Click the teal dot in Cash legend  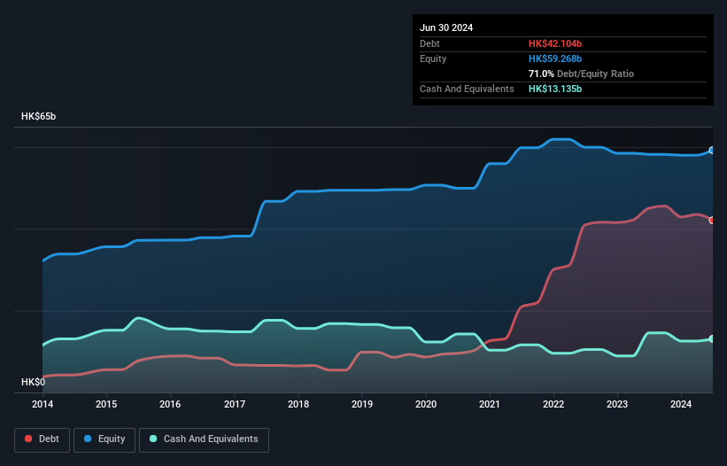[x=154, y=439]
